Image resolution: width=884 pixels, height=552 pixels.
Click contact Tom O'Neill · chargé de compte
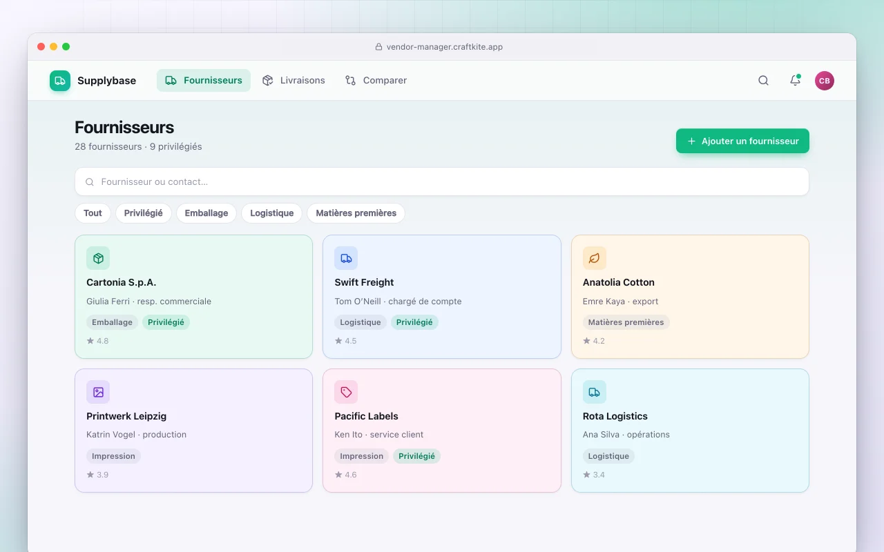[398, 302]
